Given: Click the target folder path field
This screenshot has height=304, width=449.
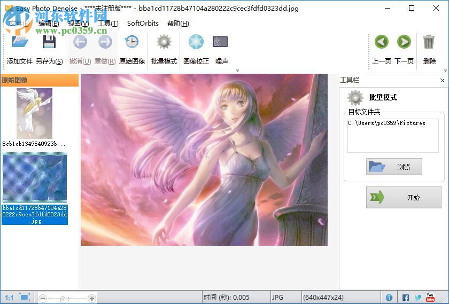Looking at the screenshot, I should tap(393, 136).
